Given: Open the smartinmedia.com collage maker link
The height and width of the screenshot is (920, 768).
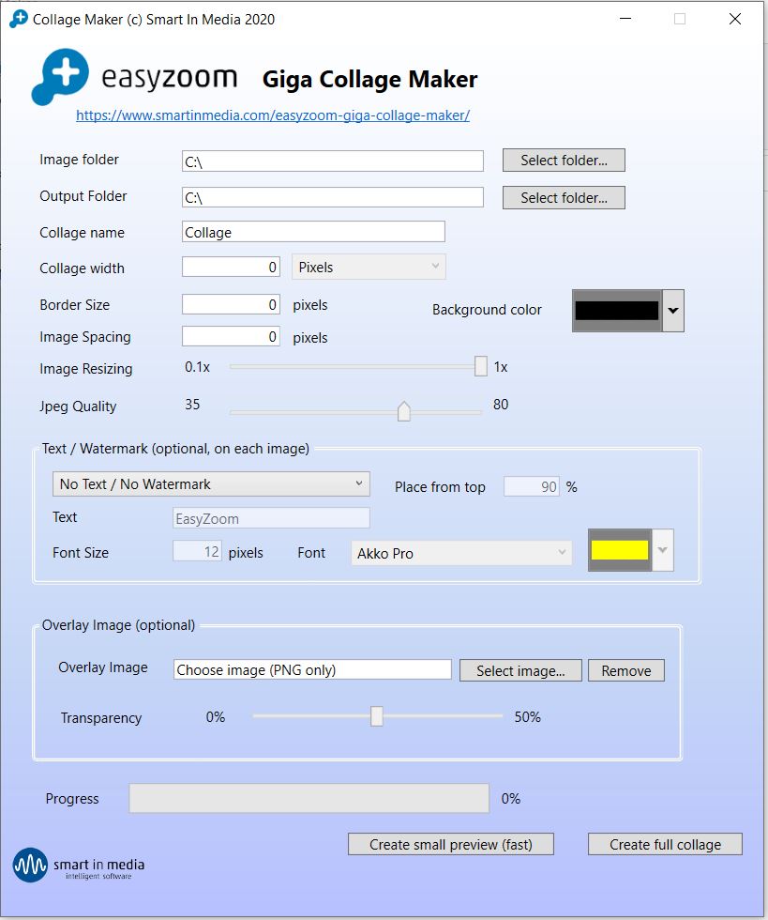Looking at the screenshot, I should [x=273, y=115].
